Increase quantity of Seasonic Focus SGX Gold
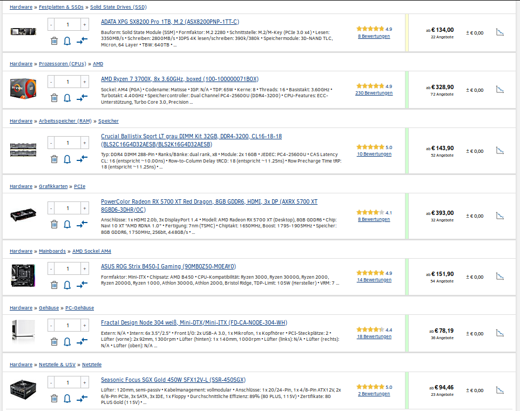This screenshot has height=411, width=520. tap(85, 382)
